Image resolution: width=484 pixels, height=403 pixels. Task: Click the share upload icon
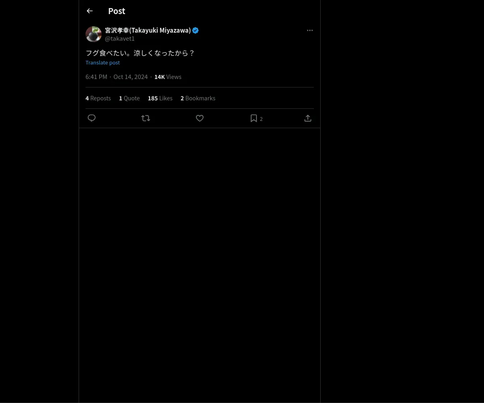click(308, 118)
